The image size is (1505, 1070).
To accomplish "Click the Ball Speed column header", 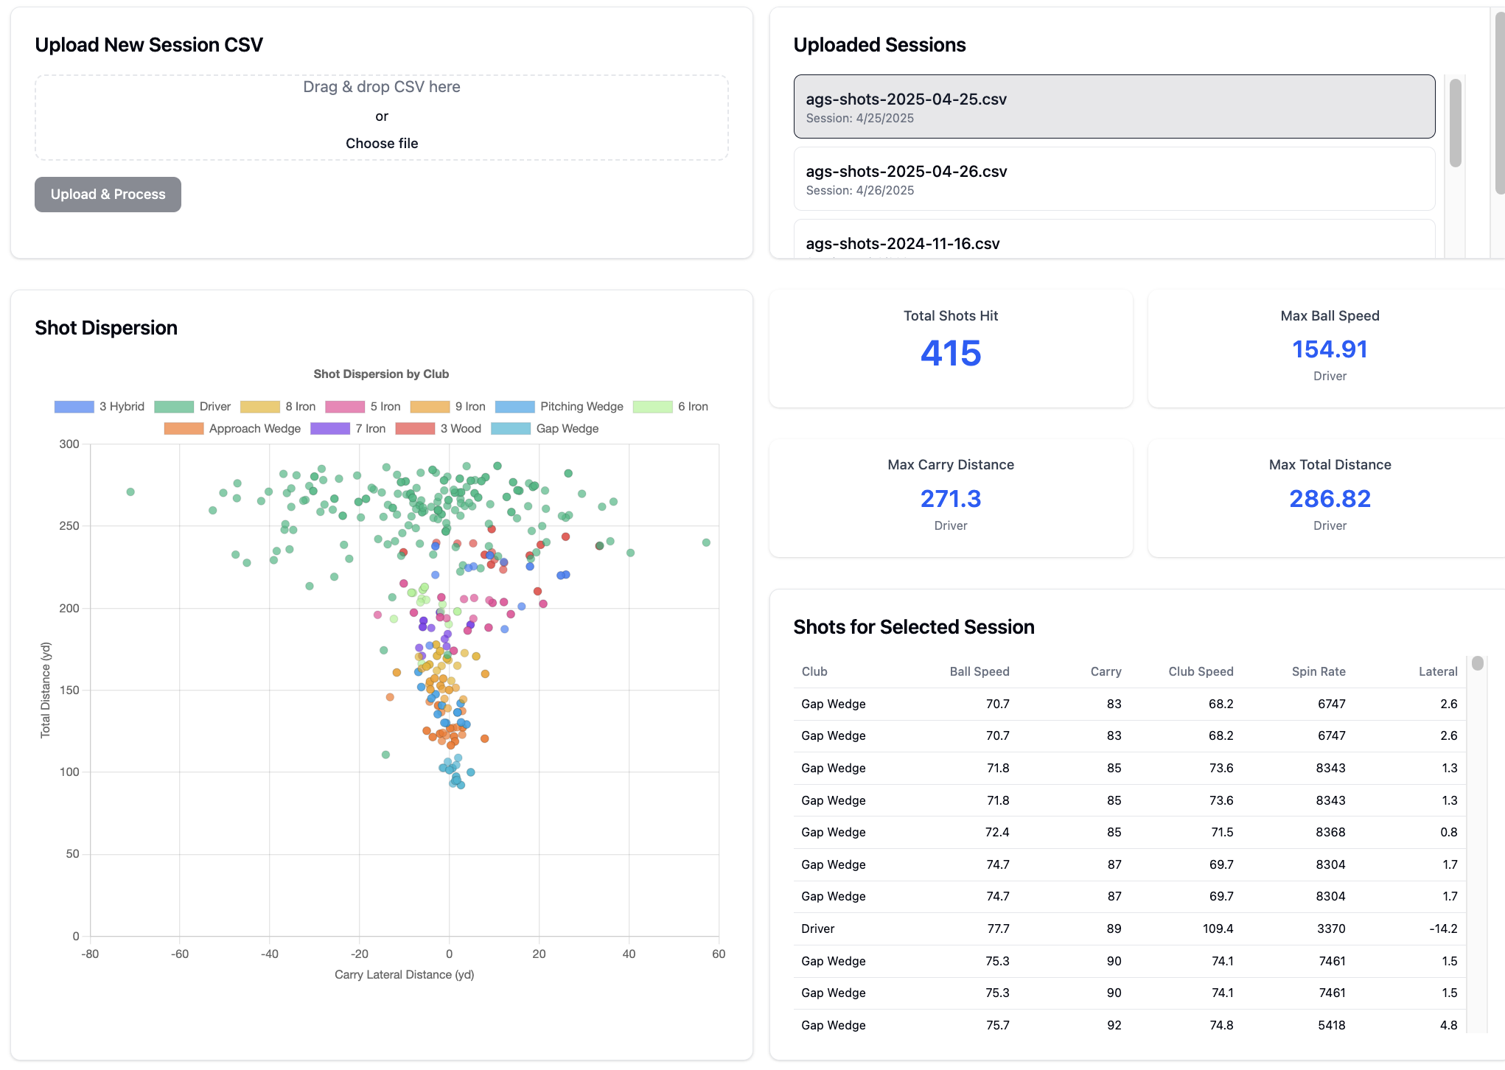I will (x=980, y=671).
